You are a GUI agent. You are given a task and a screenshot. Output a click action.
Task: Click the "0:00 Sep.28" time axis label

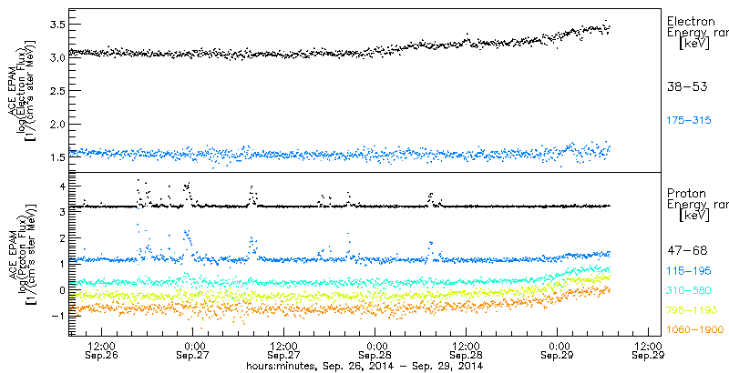(x=375, y=351)
